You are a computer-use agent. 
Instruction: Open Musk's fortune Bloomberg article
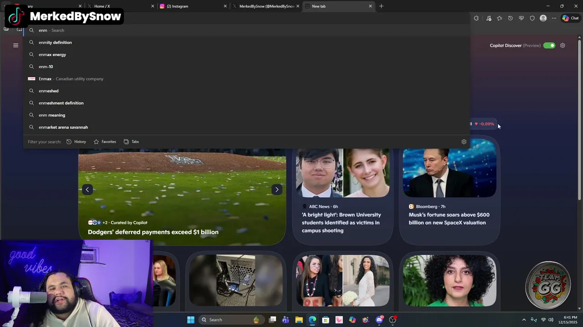449,218
